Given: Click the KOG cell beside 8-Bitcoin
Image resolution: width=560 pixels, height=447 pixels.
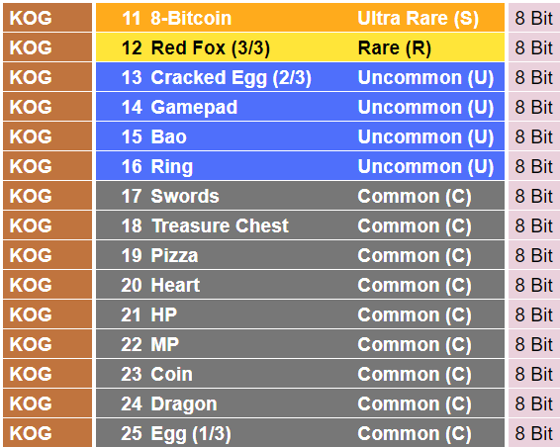Looking at the screenshot, I should point(47,18).
